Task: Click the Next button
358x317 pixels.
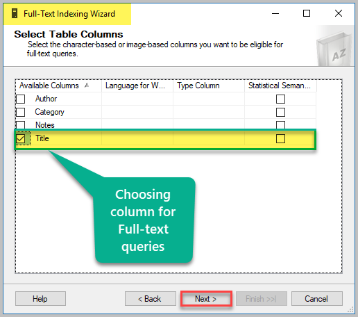Action: point(206,299)
